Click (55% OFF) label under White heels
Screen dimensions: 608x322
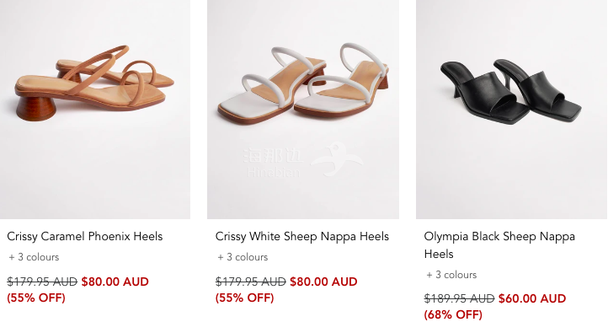point(245,298)
